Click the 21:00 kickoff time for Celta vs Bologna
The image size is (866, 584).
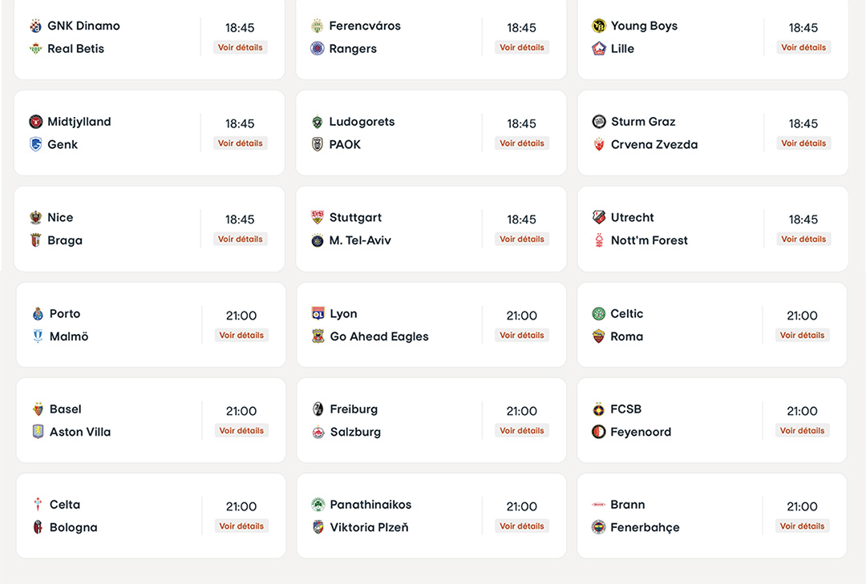point(241,506)
